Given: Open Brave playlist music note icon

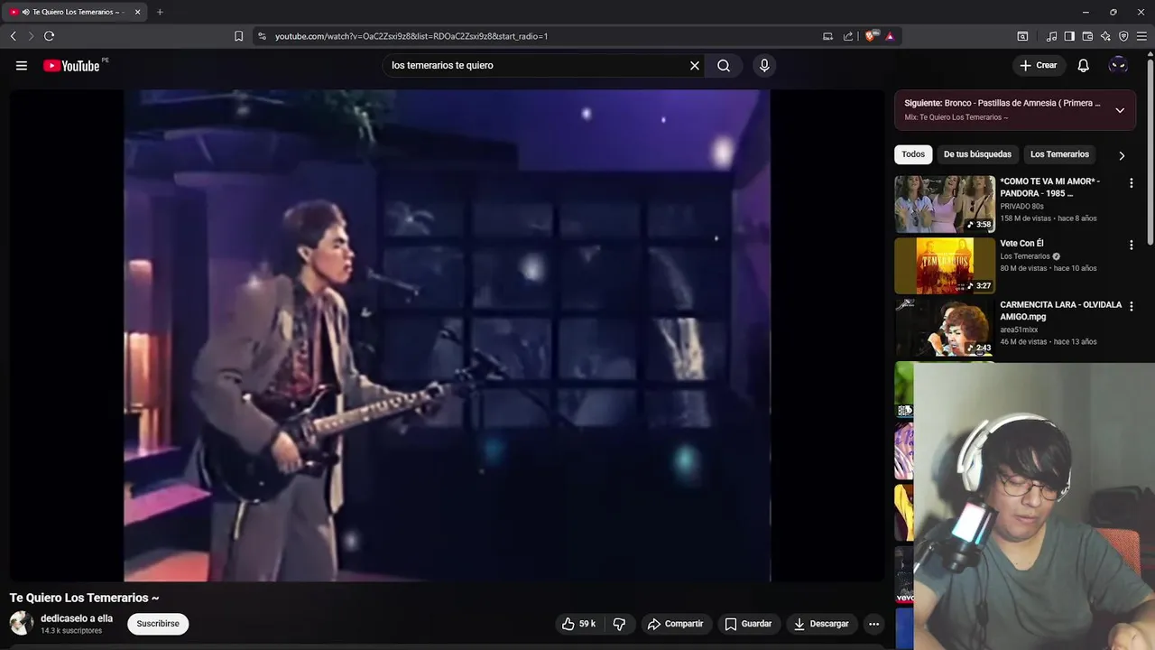Looking at the screenshot, I should 1051,36.
